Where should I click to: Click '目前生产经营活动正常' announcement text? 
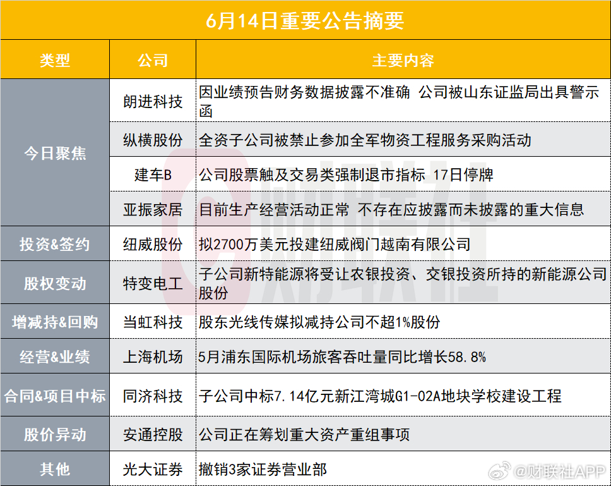pyautogui.click(x=391, y=209)
